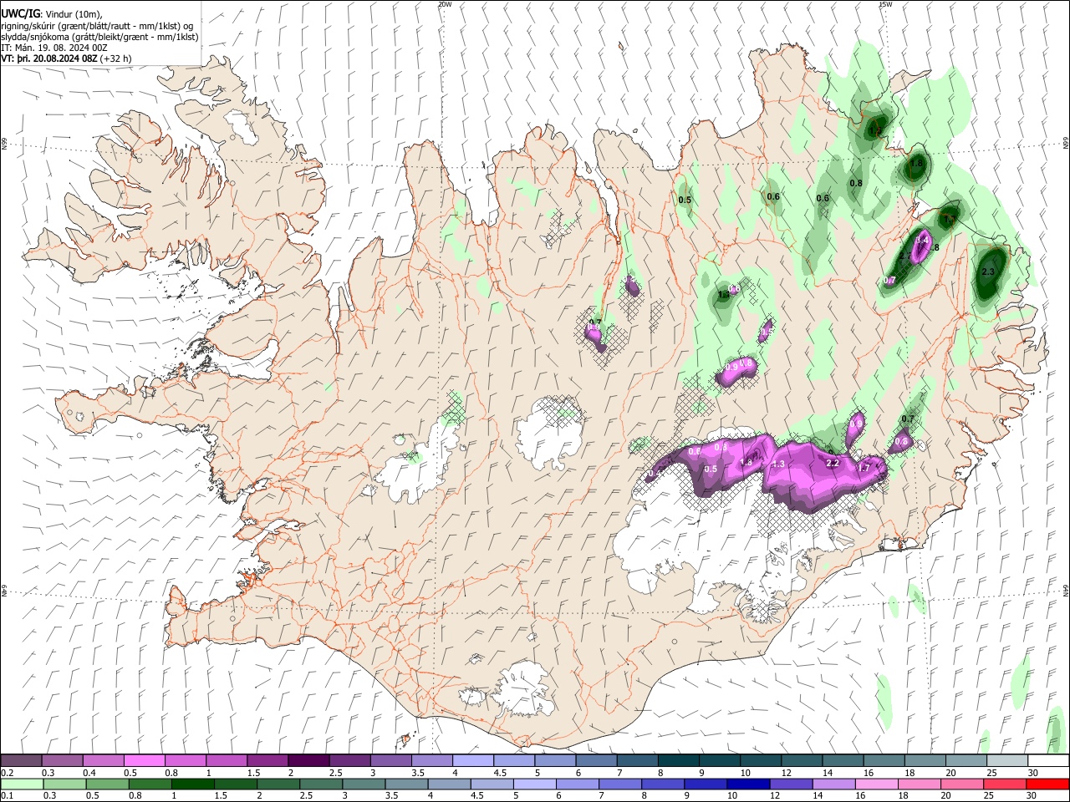Click the 'VT: þri. 20.08.2024 08Z' valid time

point(48,59)
